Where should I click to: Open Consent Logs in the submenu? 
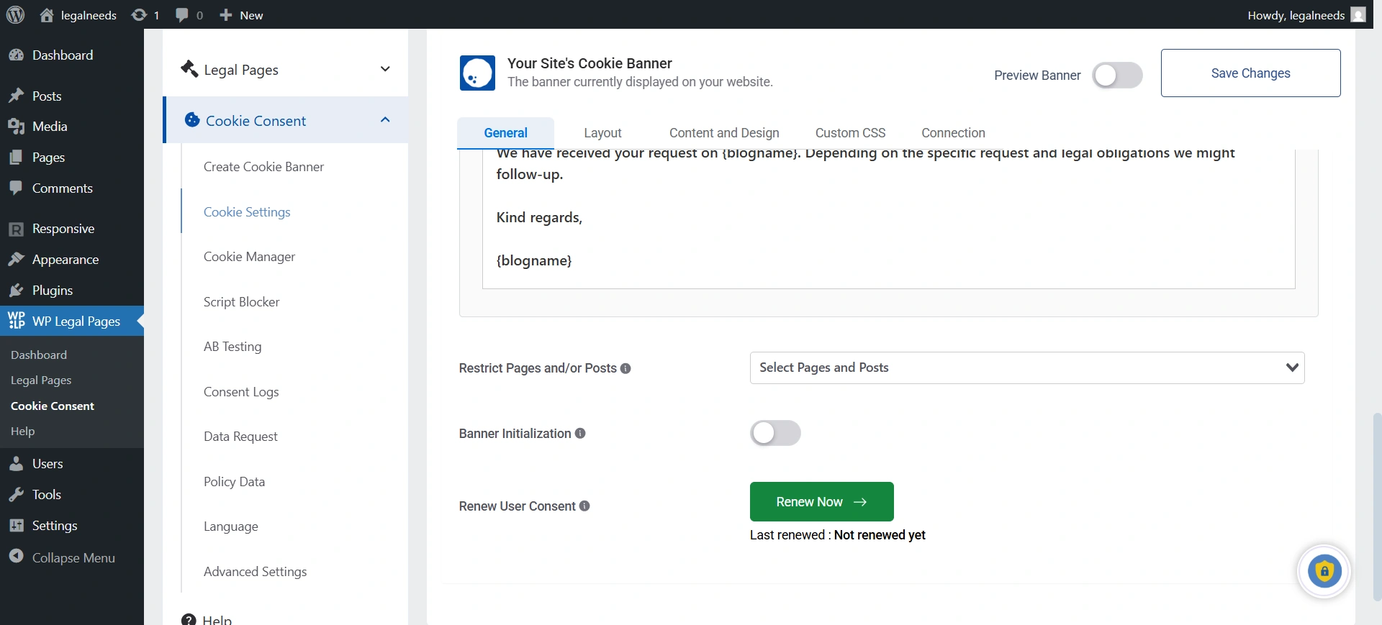tap(241, 392)
